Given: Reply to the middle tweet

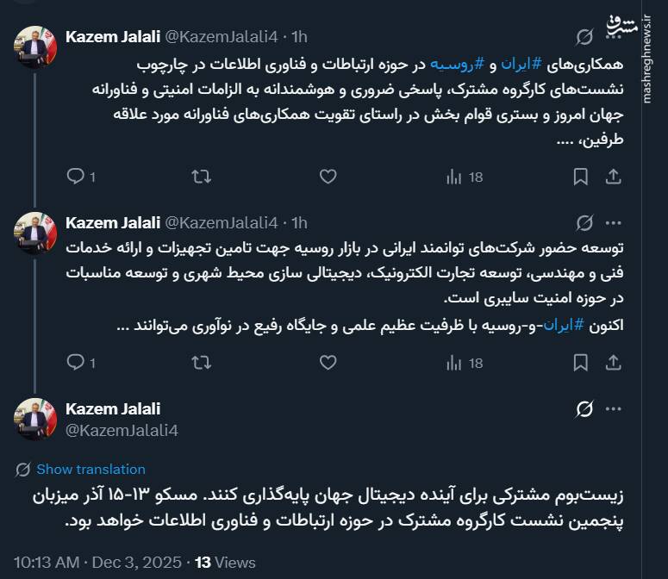Looking at the screenshot, I should (76, 363).
